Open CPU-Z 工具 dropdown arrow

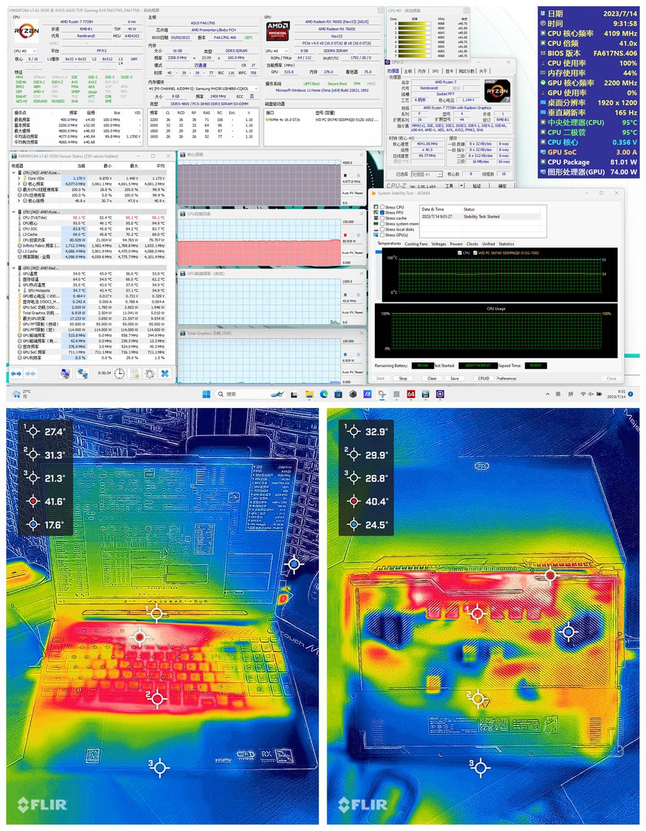(461, 186)
